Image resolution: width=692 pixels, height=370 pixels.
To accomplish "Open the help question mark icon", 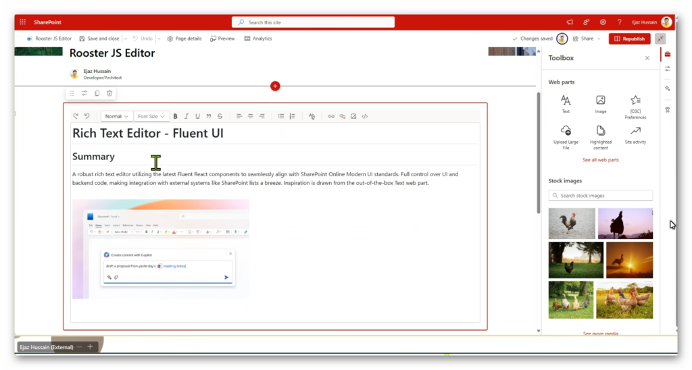I will point(620,22).
